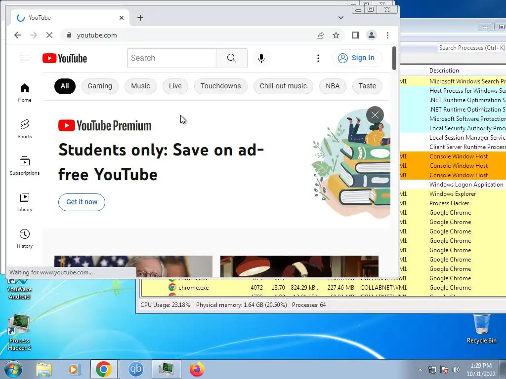506x379 pixels.
Task: Select Windows Explorer process row
Action: tap(453, 193)
